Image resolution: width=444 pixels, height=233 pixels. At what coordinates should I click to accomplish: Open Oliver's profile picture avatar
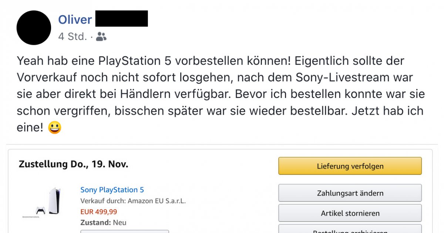tap(34, 28)
